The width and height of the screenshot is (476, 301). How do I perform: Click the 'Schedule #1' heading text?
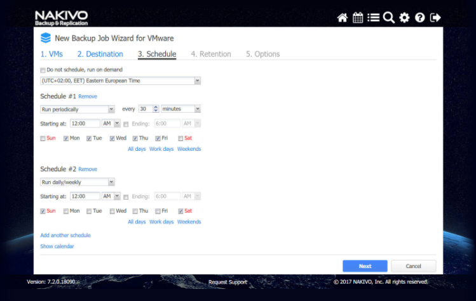pos(58,96)
